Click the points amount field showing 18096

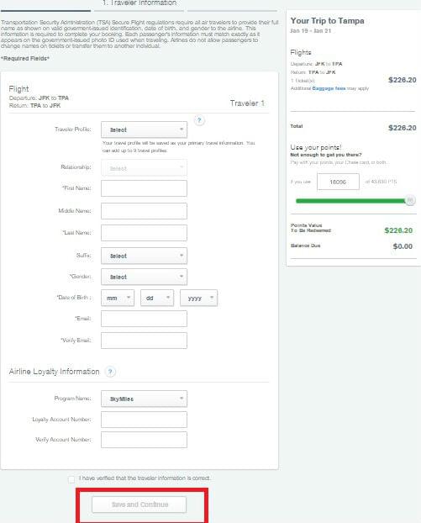[338, 182]
